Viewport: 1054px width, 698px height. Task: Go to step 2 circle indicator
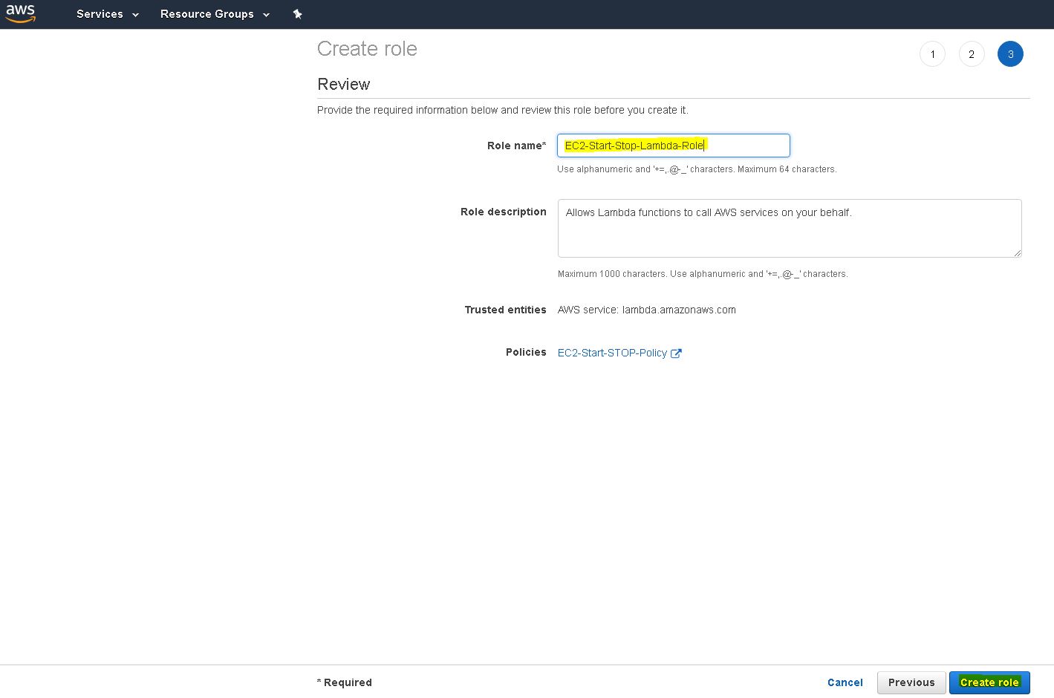(x=971, y=54)
